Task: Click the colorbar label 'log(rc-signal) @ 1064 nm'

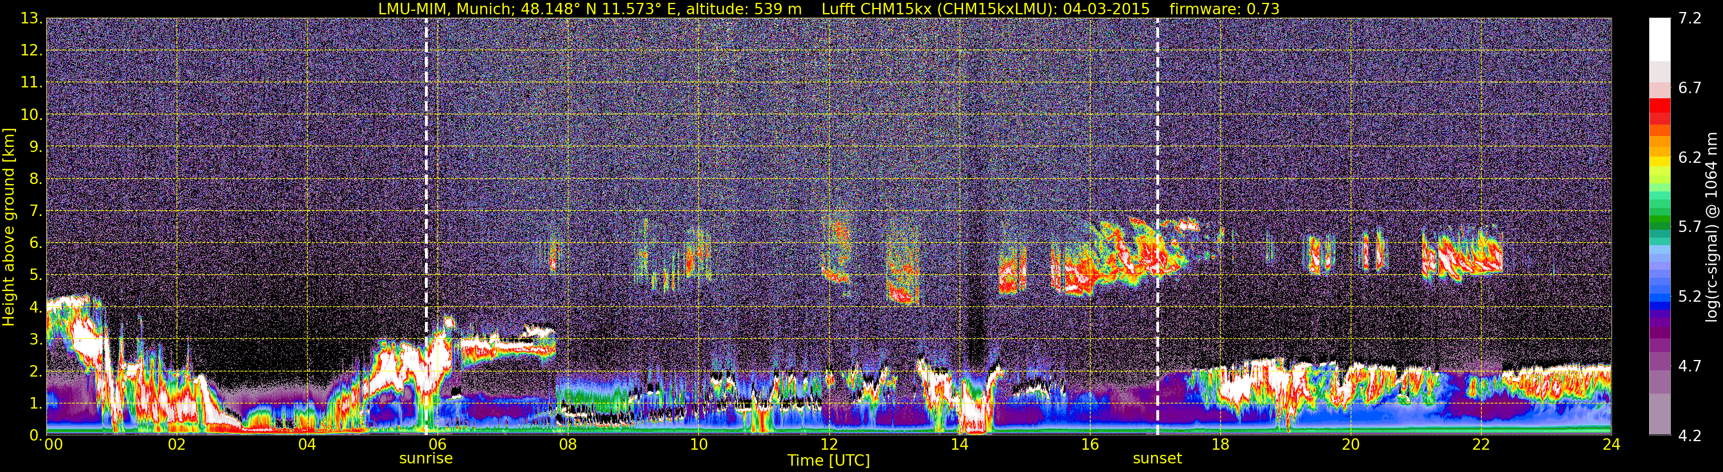Action: click(x=1710, y=227)
